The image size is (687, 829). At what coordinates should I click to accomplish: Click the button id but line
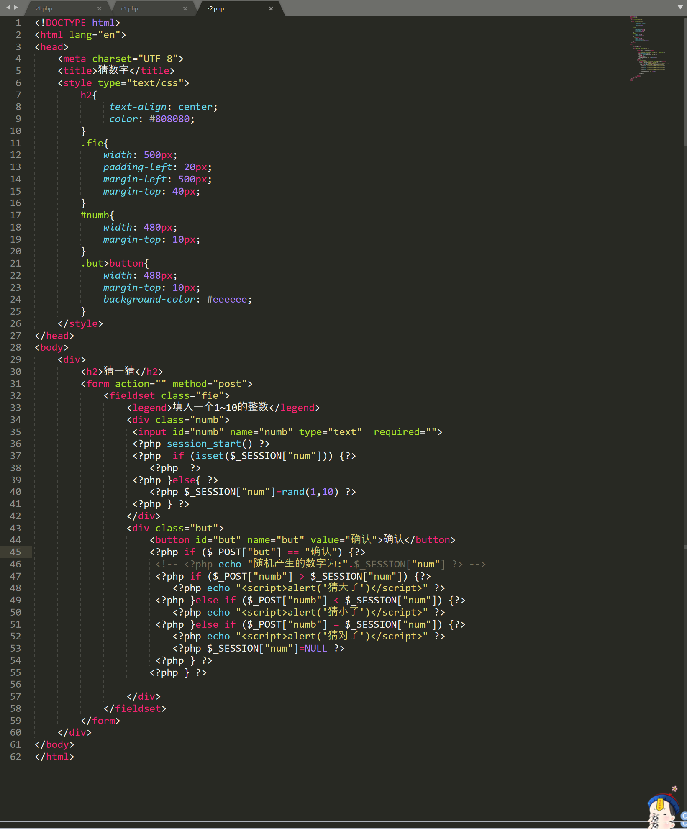302,540
